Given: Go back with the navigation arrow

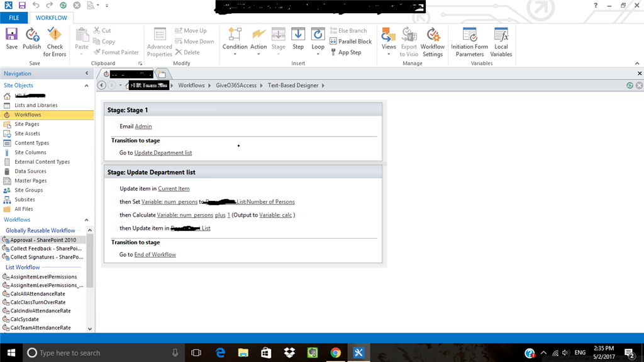Looking at the screenshot, I should tap(101, 85).
